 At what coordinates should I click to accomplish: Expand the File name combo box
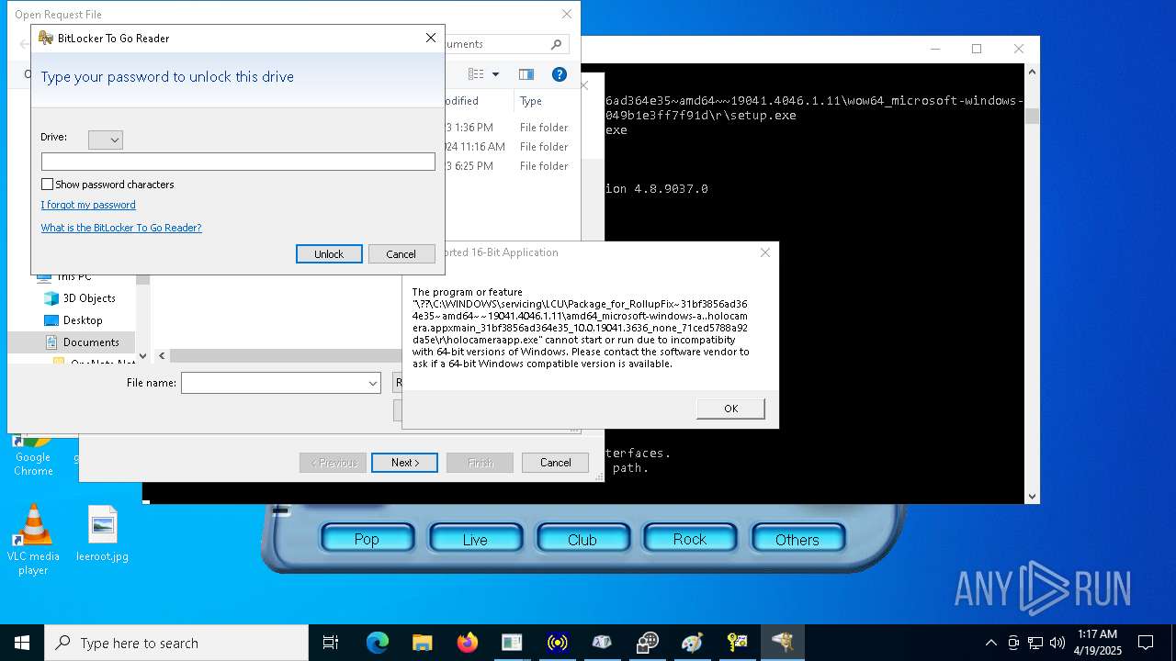[x=373, y=383]
